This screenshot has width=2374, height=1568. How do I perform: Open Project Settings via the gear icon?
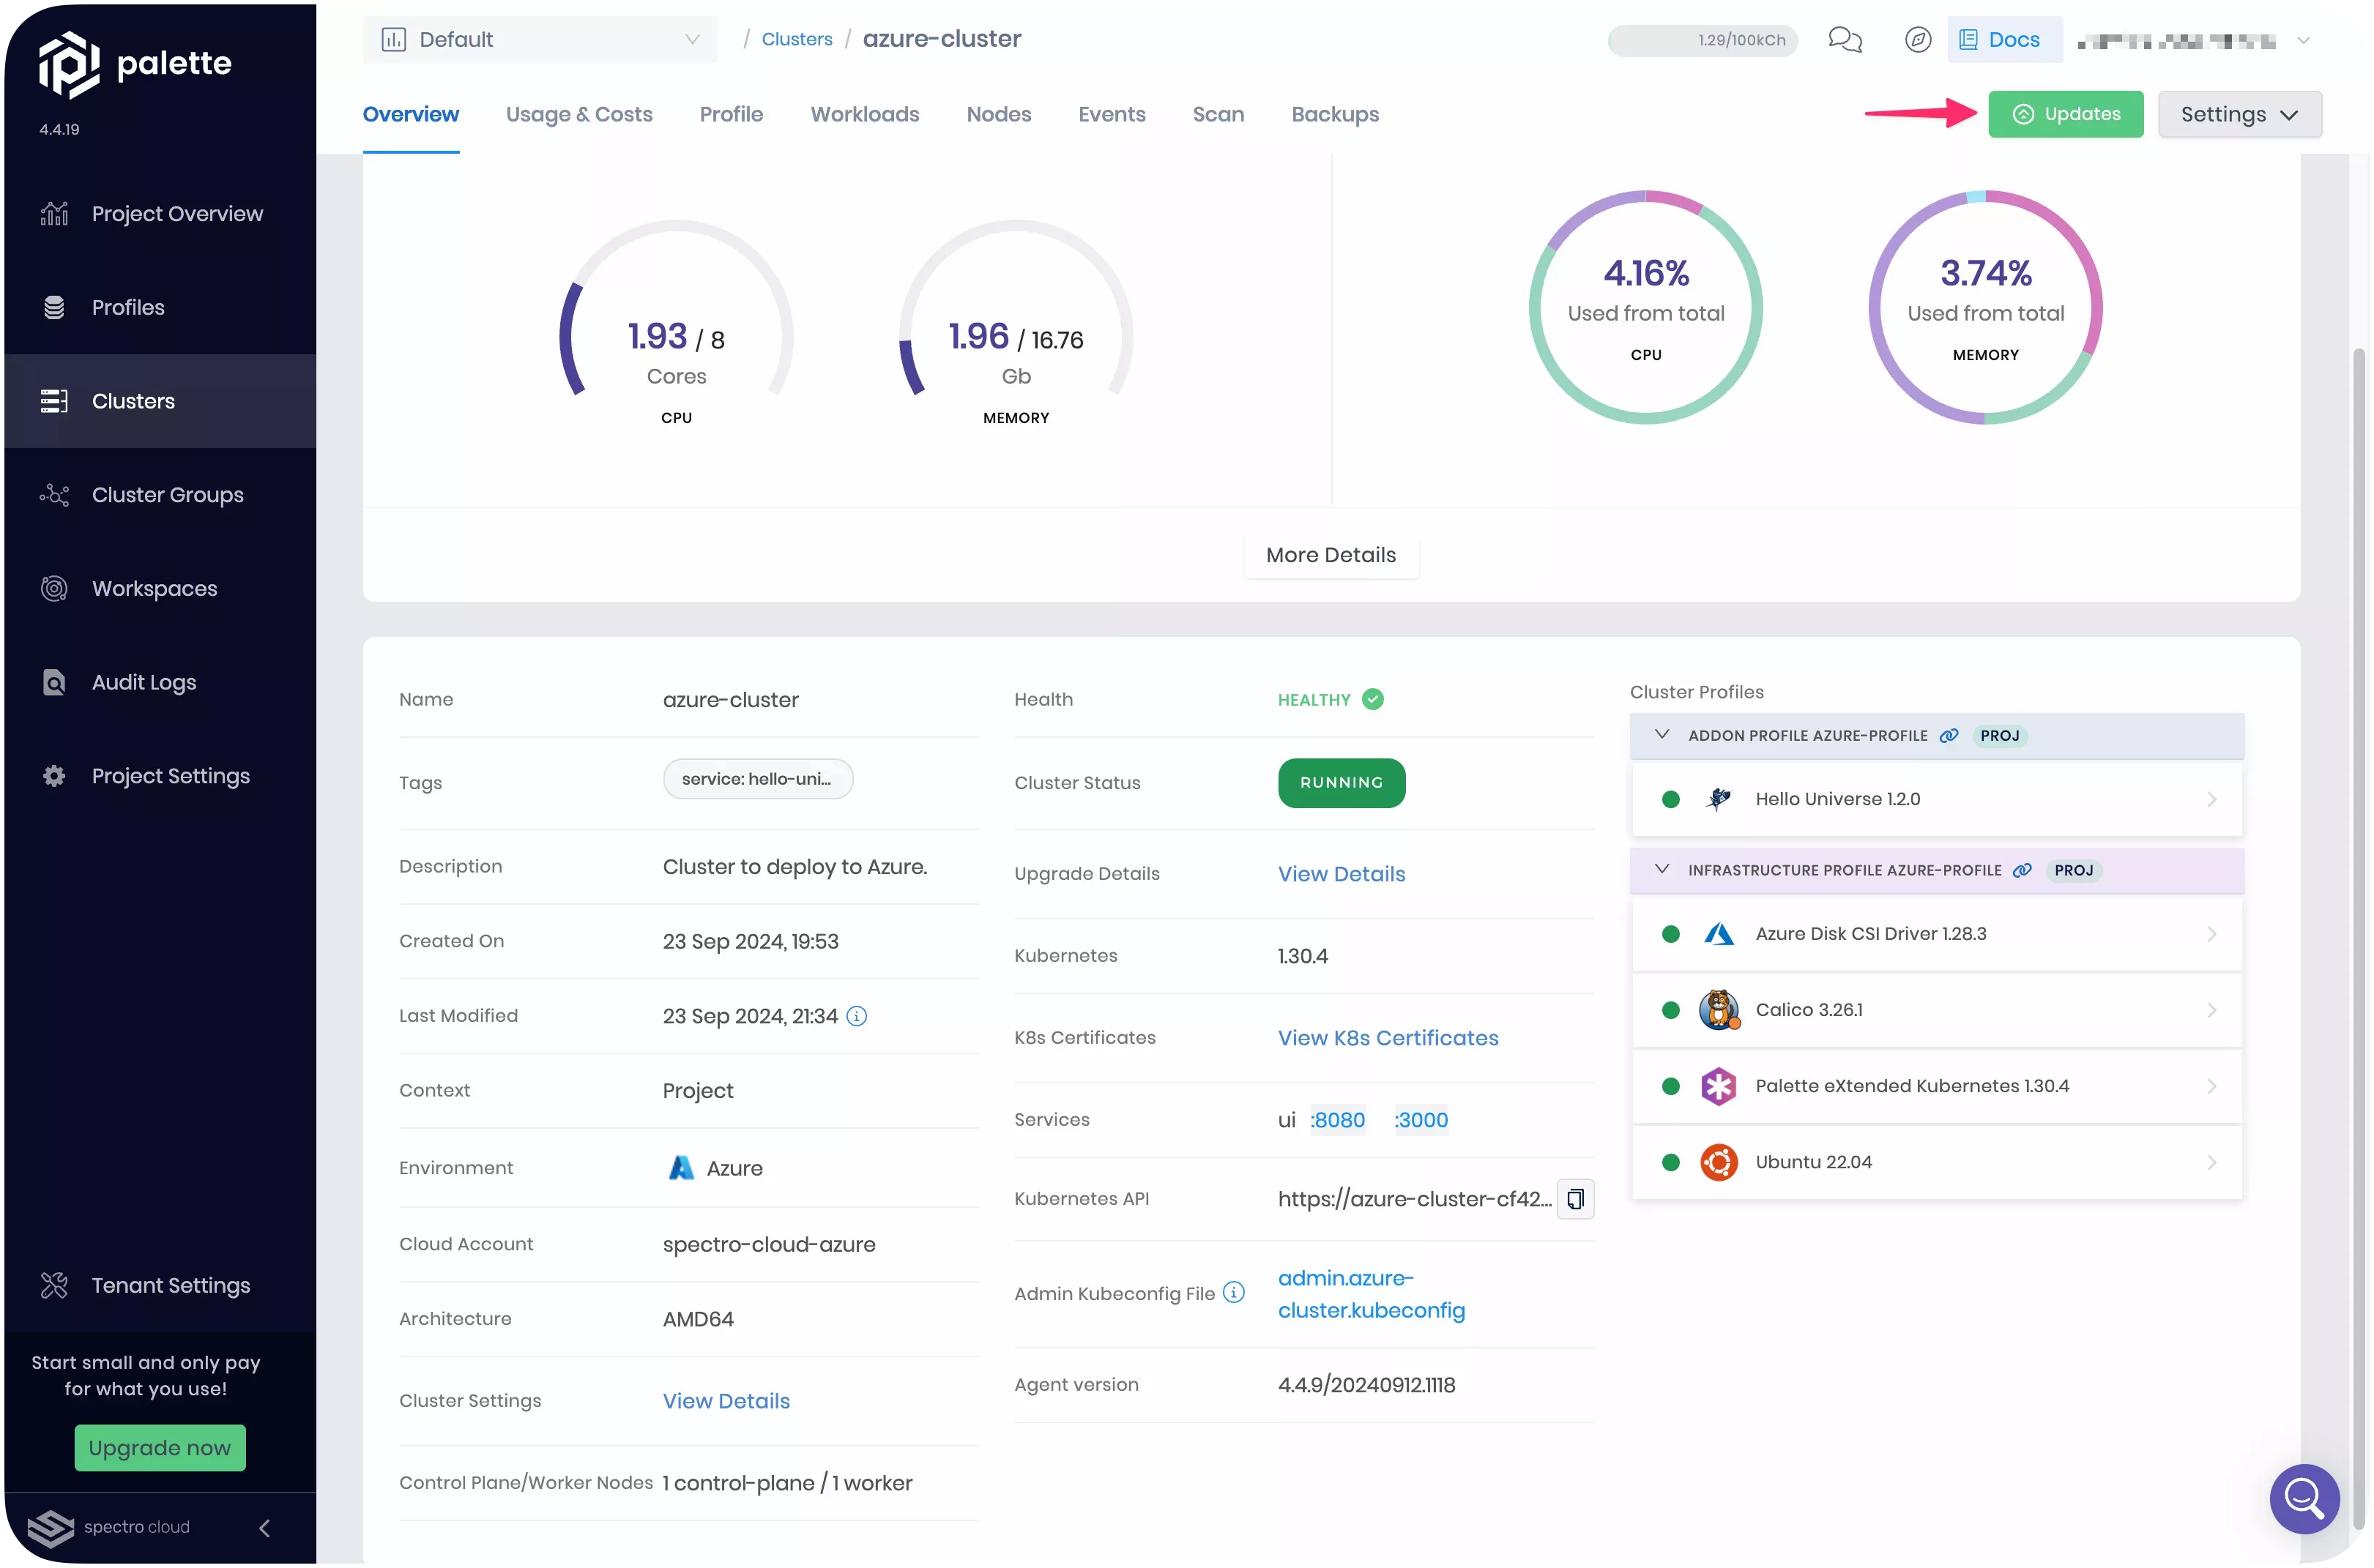click(x=54, y=776)
